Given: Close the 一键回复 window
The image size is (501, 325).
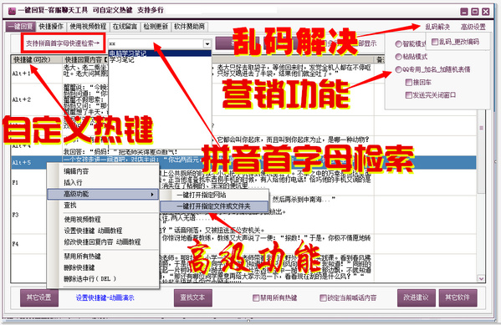Looking at the screenshot, I should pyautogui.click(x=486, y=12).
